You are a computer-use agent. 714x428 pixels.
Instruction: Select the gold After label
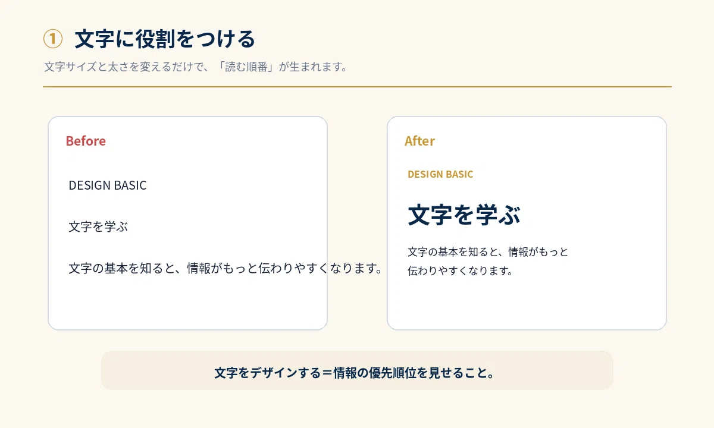419,141
